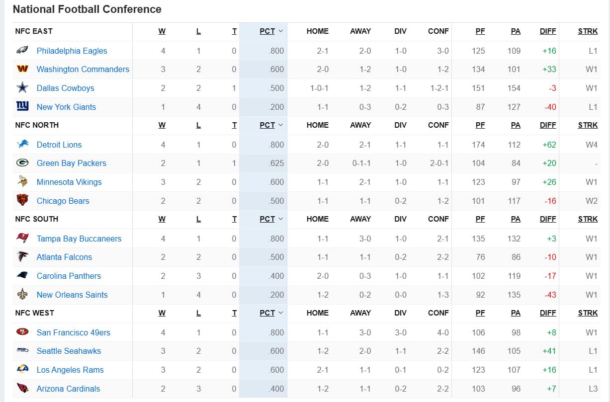Click the Washington Commanders logo icon
Viewport: 610px width, 402px height.
coord(22,69)
